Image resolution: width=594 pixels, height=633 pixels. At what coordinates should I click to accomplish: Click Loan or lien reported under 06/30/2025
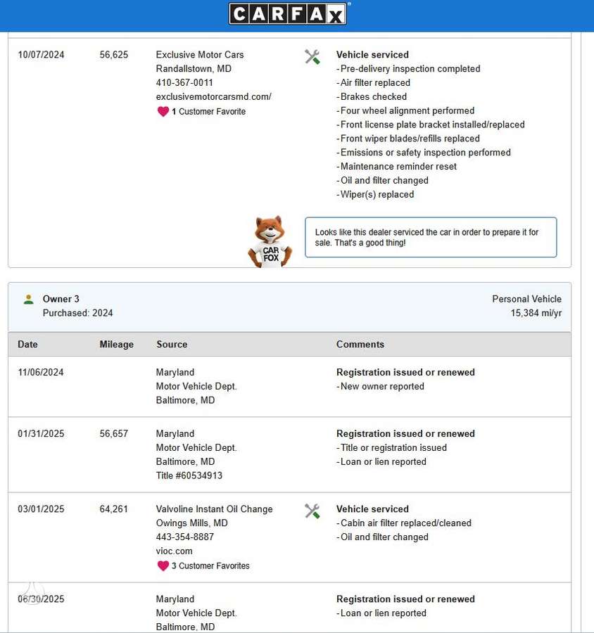pyautogui.click(x=381, y=613)
